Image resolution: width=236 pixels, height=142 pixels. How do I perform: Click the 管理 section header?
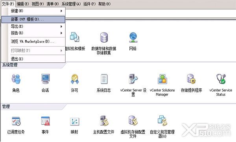tap(6, 106)
